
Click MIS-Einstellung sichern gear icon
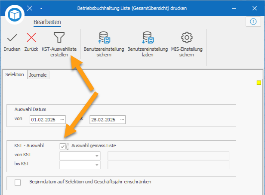pos(187,38)
